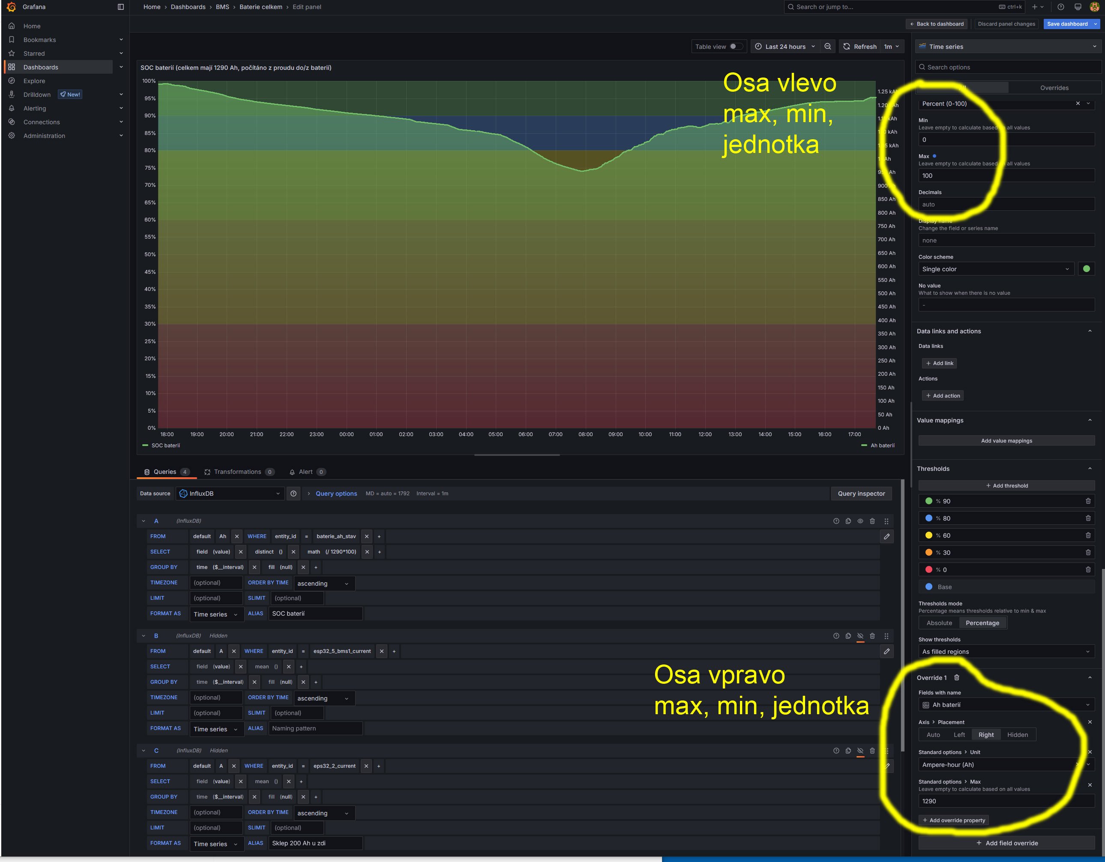
Task: Toggle the Table view switch
Action: [x=736, y=47]
